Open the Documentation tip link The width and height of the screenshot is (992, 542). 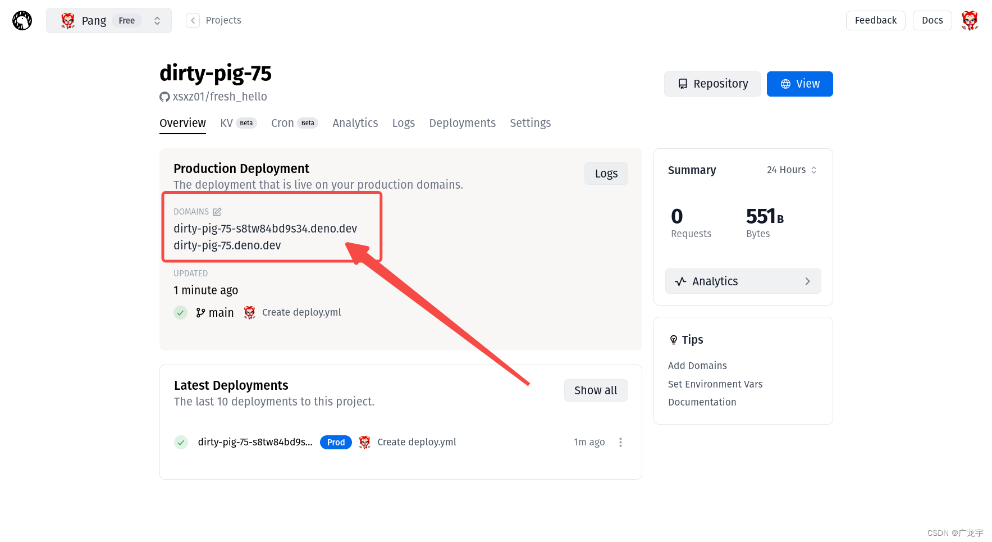[x=702, y=402]
